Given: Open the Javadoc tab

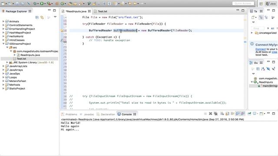Looking at the screenshot, I should [x=87, y=114].
